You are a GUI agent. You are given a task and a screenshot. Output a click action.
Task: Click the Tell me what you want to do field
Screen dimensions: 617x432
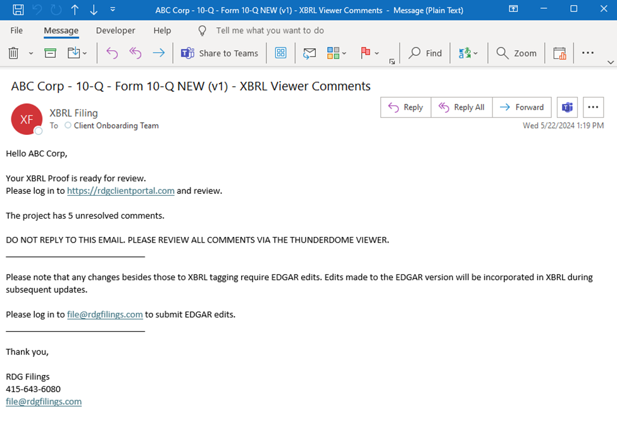tap(270, 30)
